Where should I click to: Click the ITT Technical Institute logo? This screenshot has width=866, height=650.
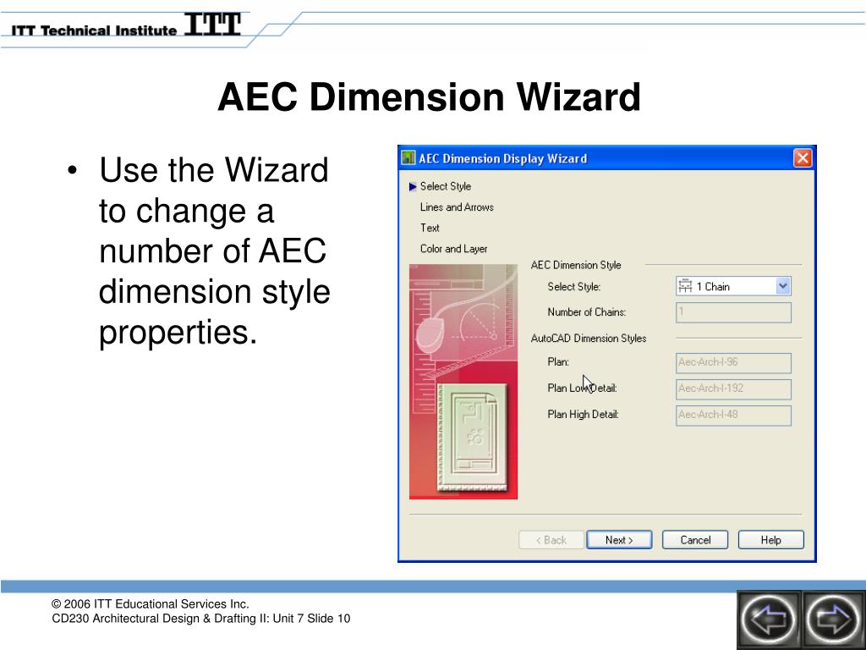[x=127, y=26]
